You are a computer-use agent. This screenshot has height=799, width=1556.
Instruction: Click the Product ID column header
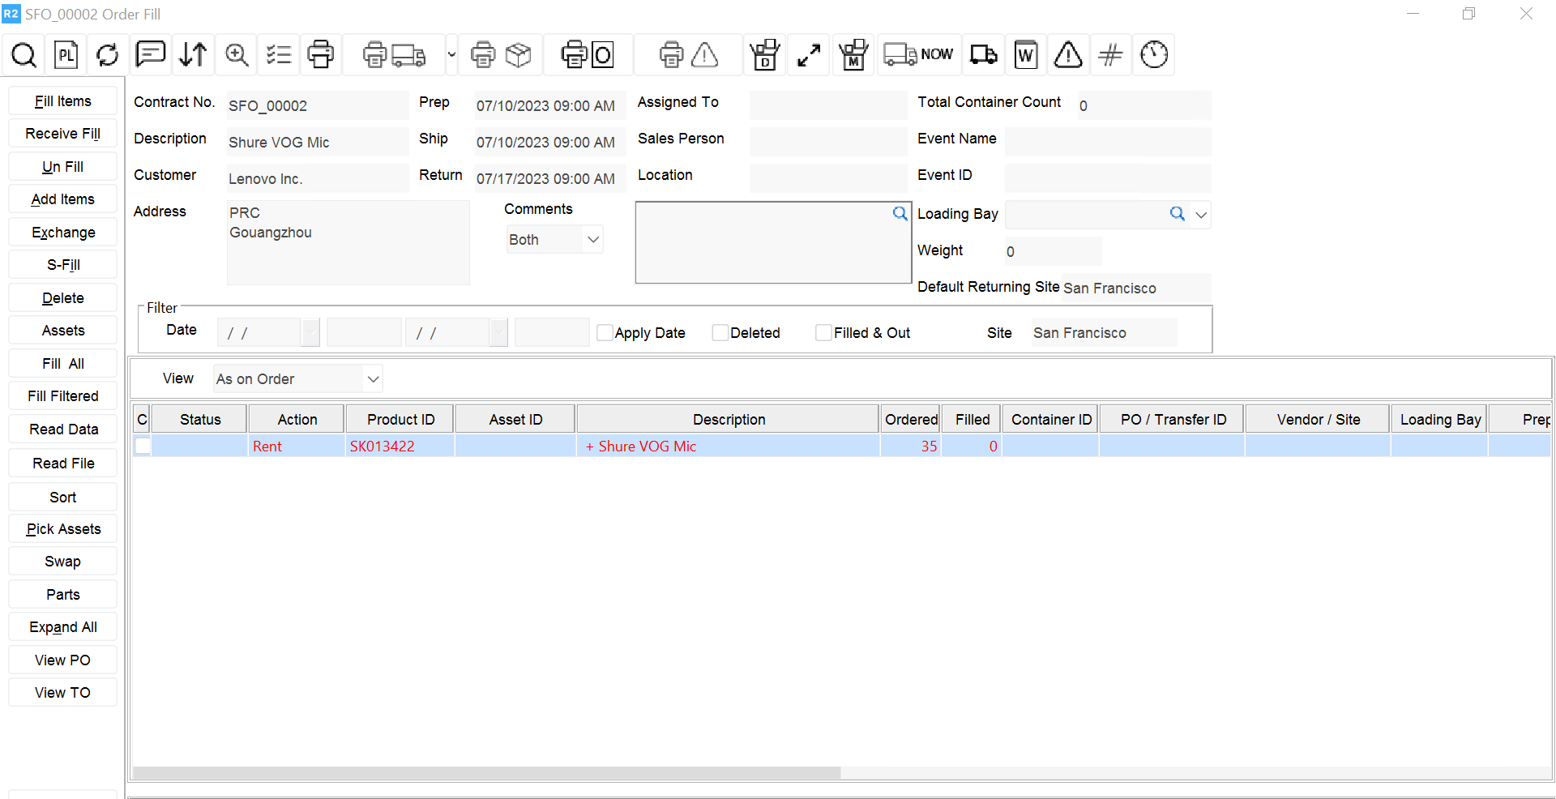[x=400, y=420]
